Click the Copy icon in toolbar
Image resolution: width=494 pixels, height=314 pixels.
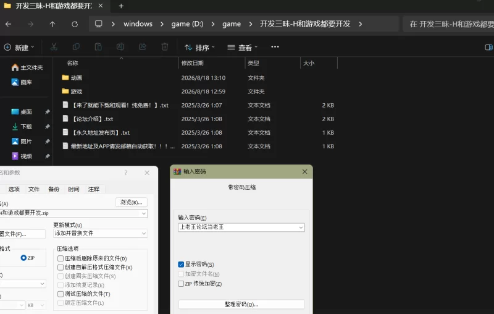[76, 47]
